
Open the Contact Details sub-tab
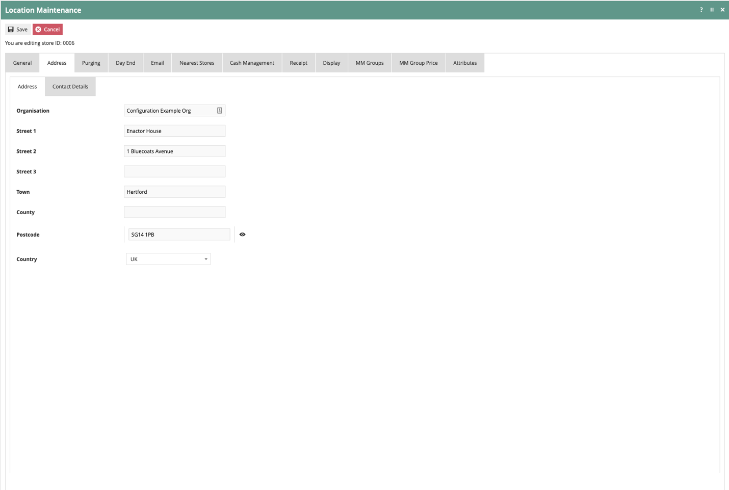pos(70,87)
